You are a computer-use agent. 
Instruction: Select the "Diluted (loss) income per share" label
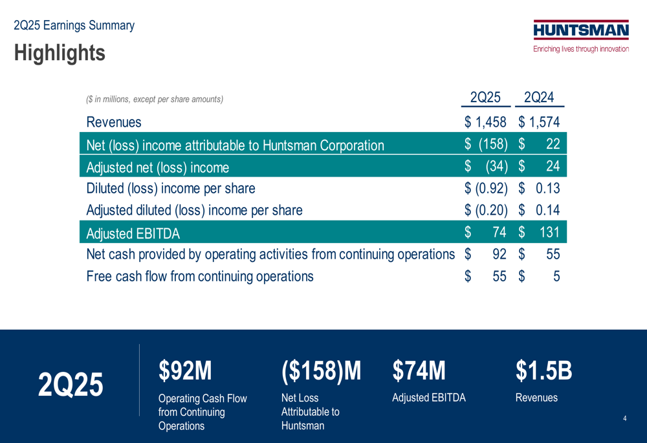pos(171,188)
